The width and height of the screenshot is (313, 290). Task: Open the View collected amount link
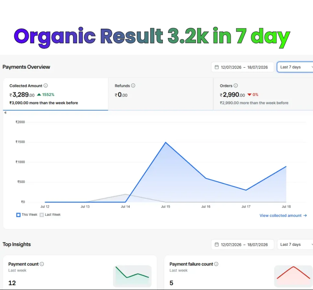point(283,215)
